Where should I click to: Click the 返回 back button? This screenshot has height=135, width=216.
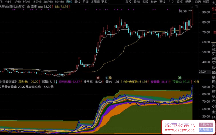coord(206,2)
